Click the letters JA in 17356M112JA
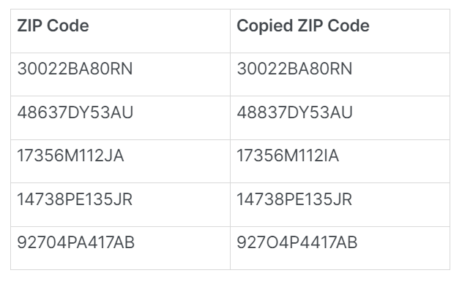This screenshot has height=281, width=462. click(x=114, y=155)
